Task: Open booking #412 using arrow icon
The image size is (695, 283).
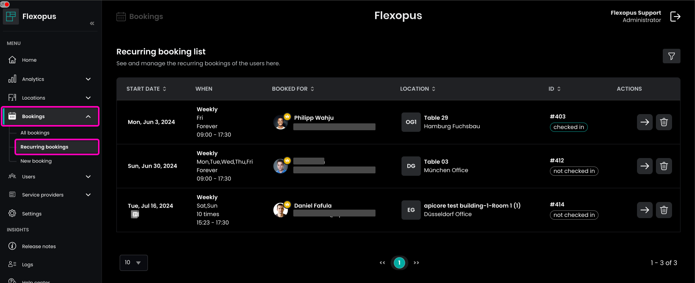Action: [x=644, y=166]
